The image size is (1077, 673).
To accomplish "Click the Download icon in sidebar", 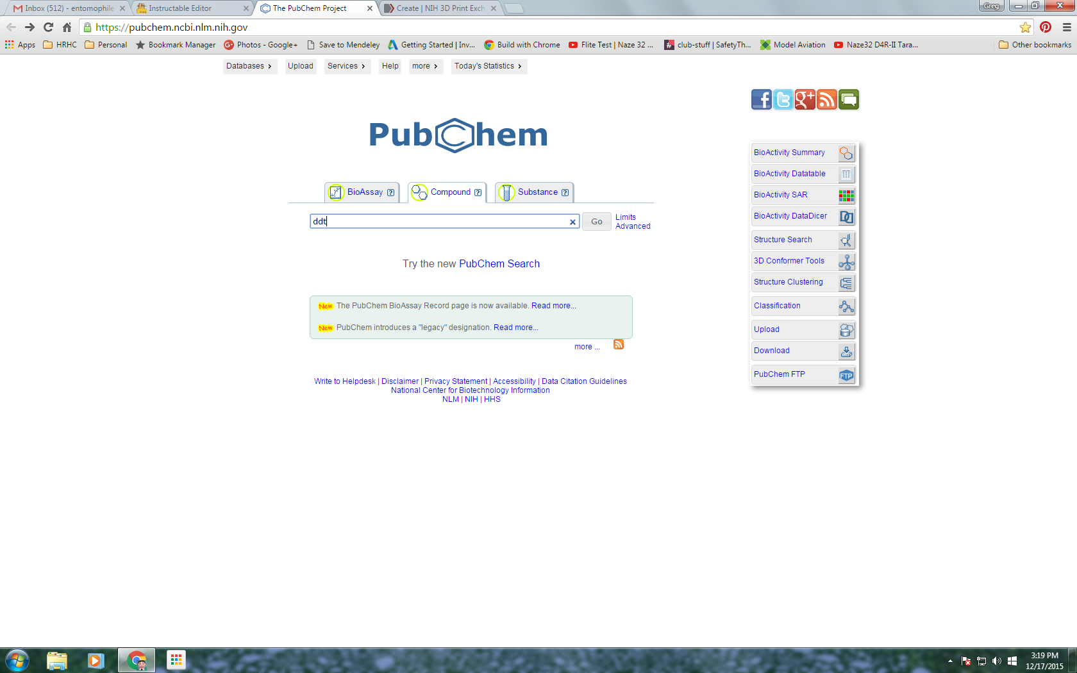I will click(846, 351).
